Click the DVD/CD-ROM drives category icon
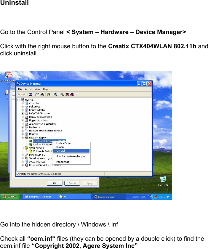 (x=27, y=113)
